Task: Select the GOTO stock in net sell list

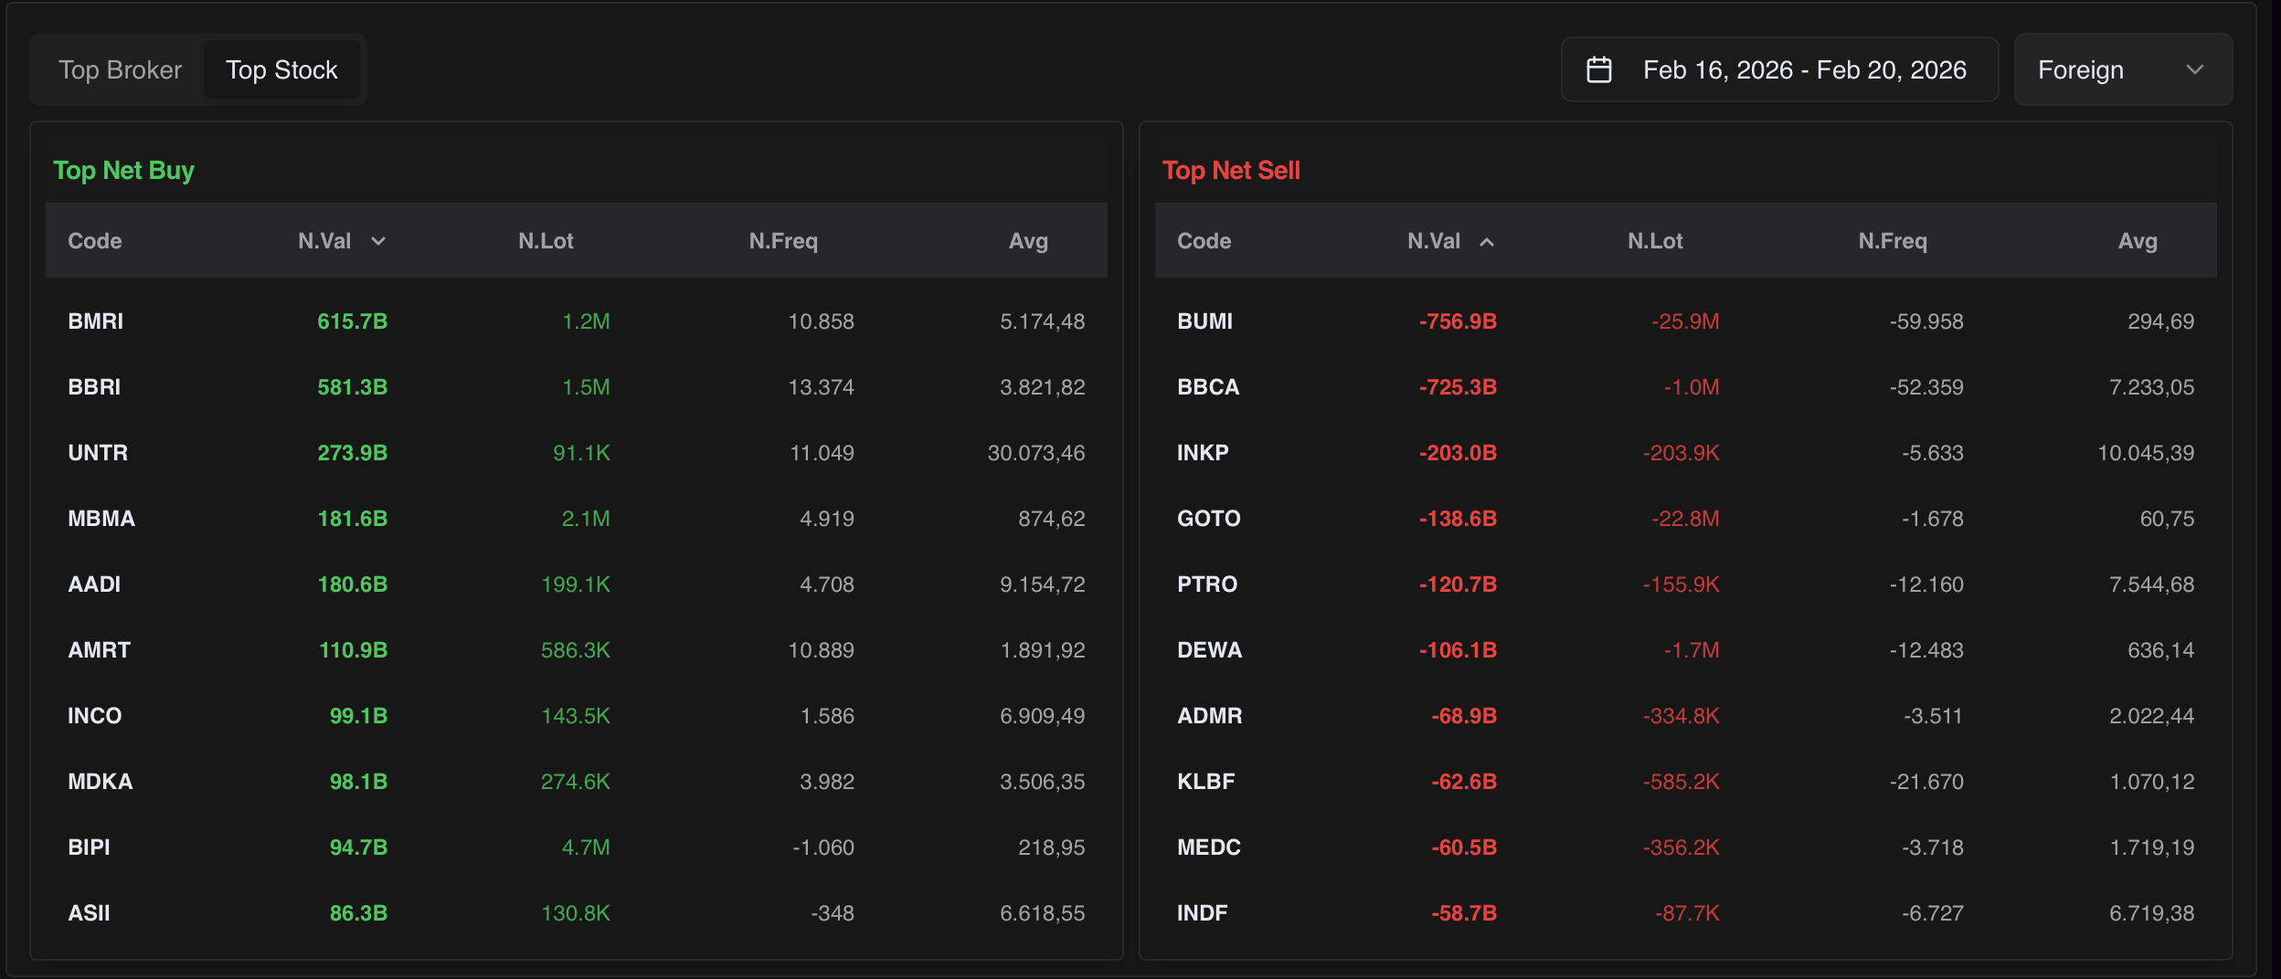Action: 1208,519
